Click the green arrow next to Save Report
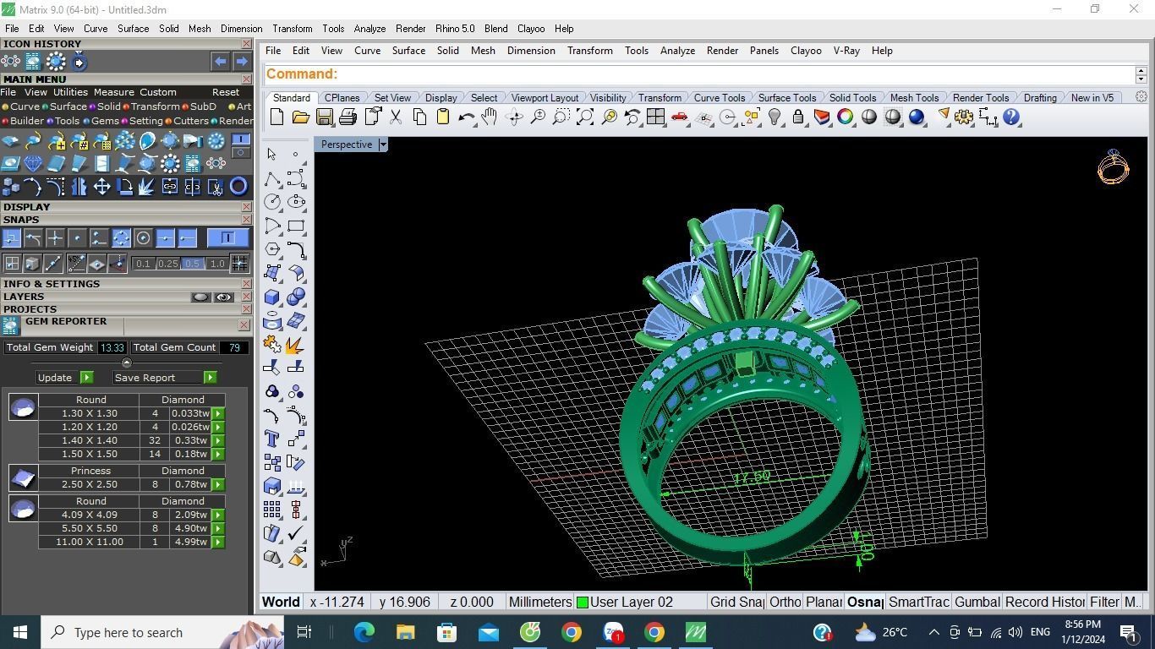1155x649 pixels. (210, 378)
